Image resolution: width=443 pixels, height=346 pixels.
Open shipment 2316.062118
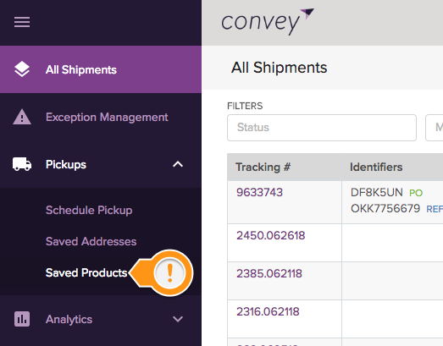coord(268,311)
